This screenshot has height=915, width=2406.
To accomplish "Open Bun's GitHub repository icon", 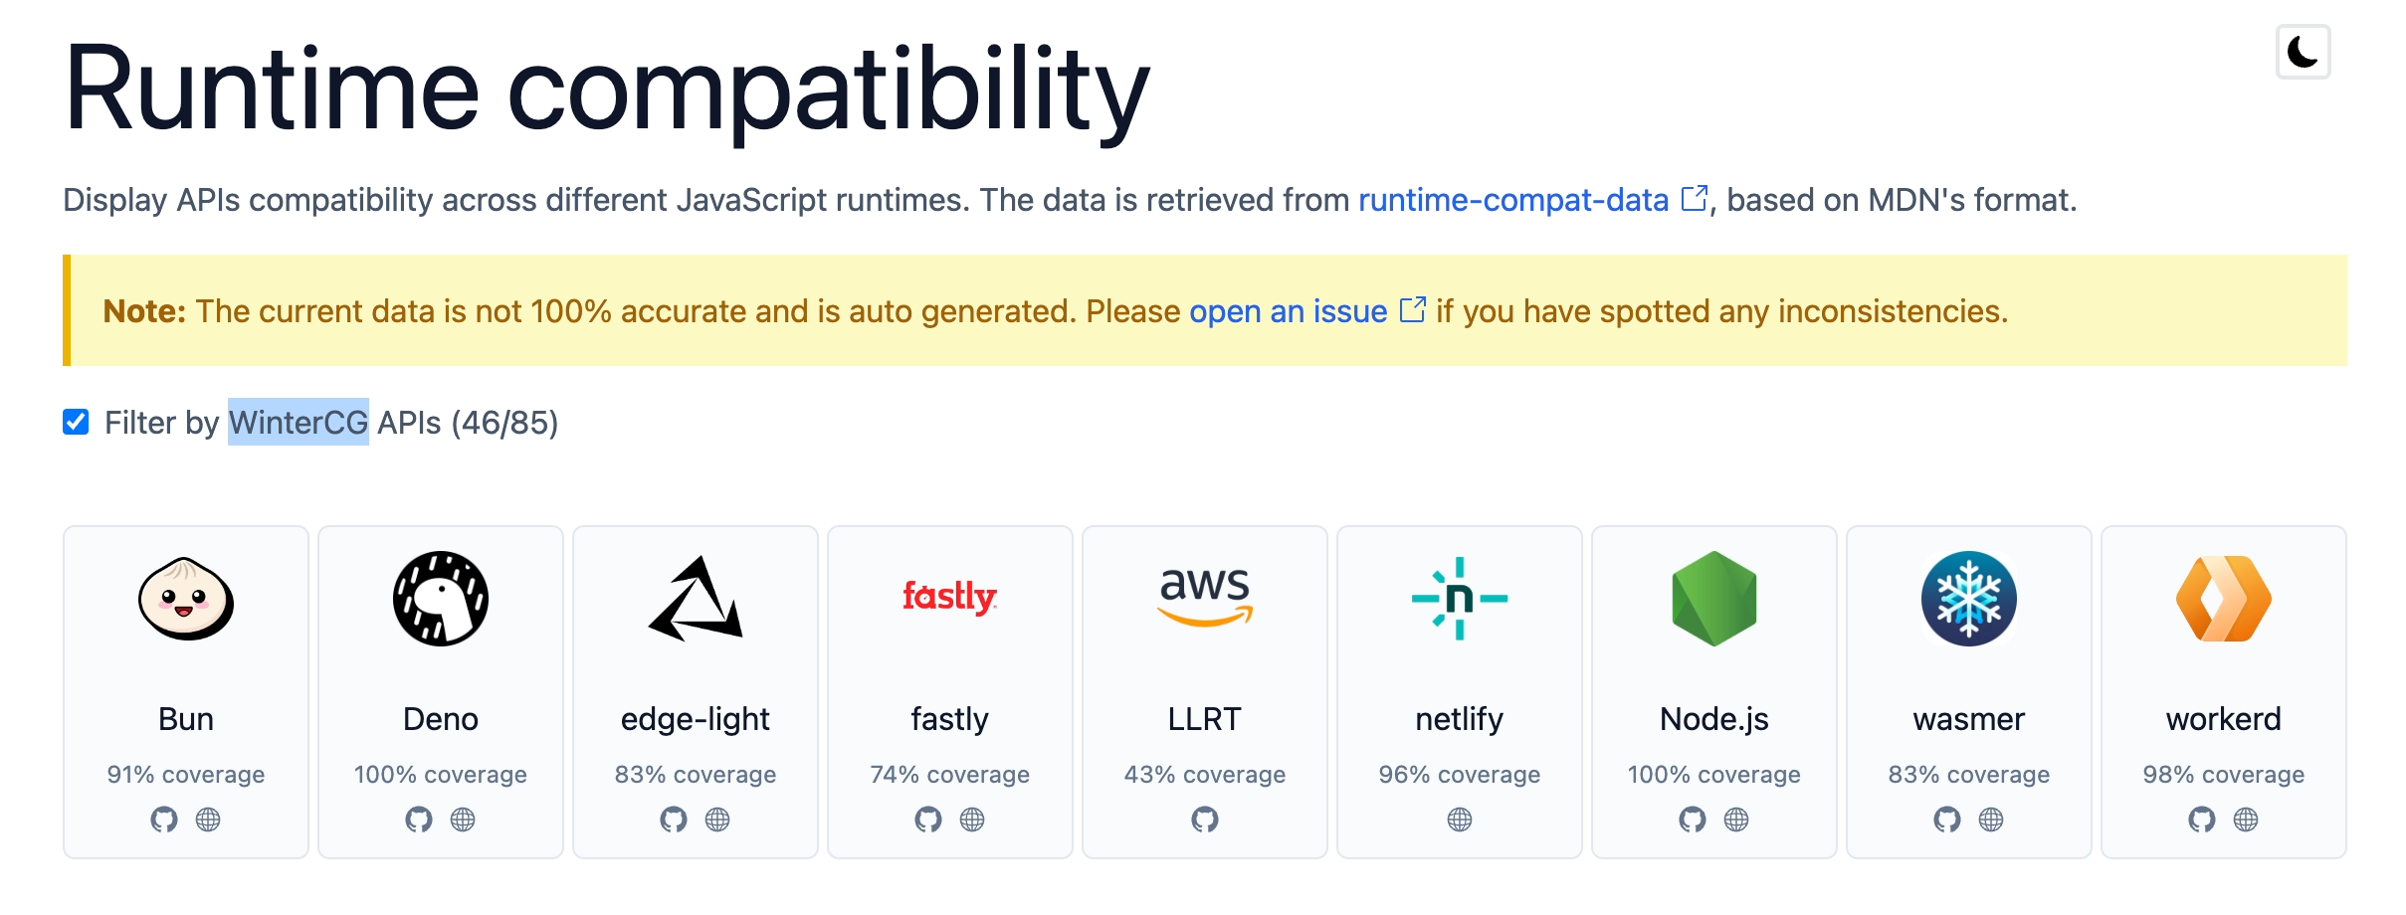I will (164, 820).
